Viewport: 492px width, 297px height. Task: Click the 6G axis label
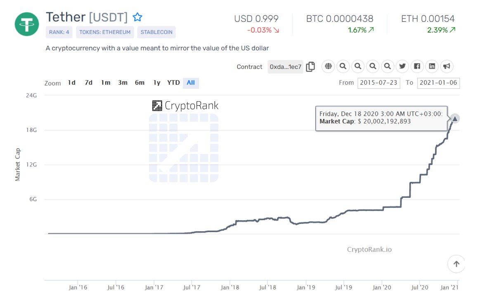click(33, 200)
